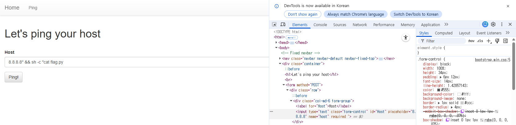
Task: Open row actions dots for selected input node
Action: point(271,111)
